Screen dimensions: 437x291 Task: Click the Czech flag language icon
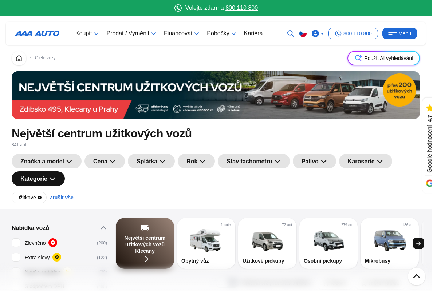click(303, 33)
